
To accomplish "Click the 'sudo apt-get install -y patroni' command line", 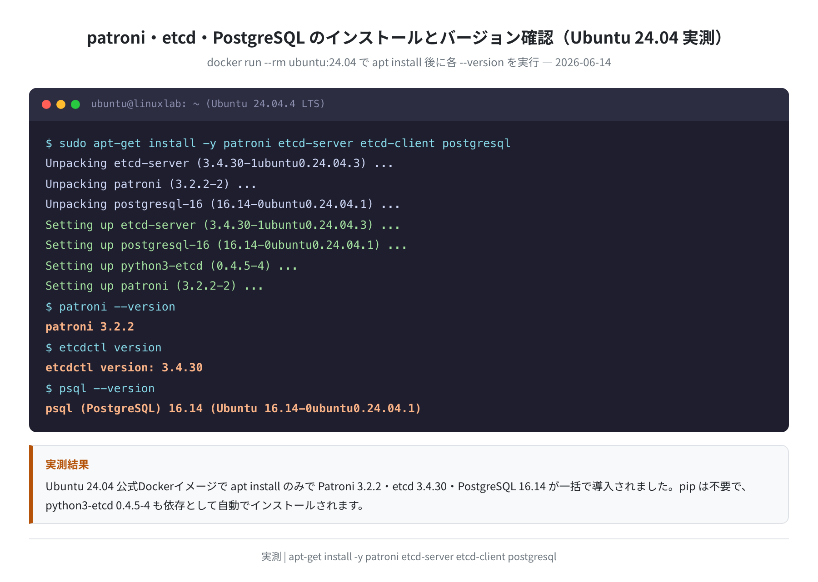I will tap(278, 143).
